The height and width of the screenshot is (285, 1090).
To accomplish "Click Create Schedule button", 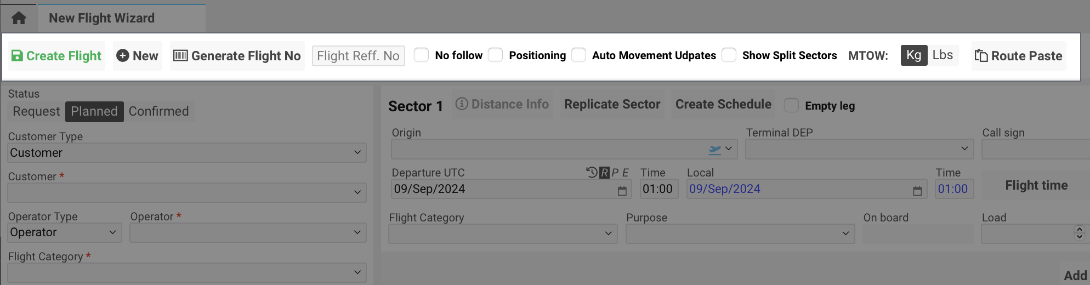I will pyautogui.click(x=723, y=104).
